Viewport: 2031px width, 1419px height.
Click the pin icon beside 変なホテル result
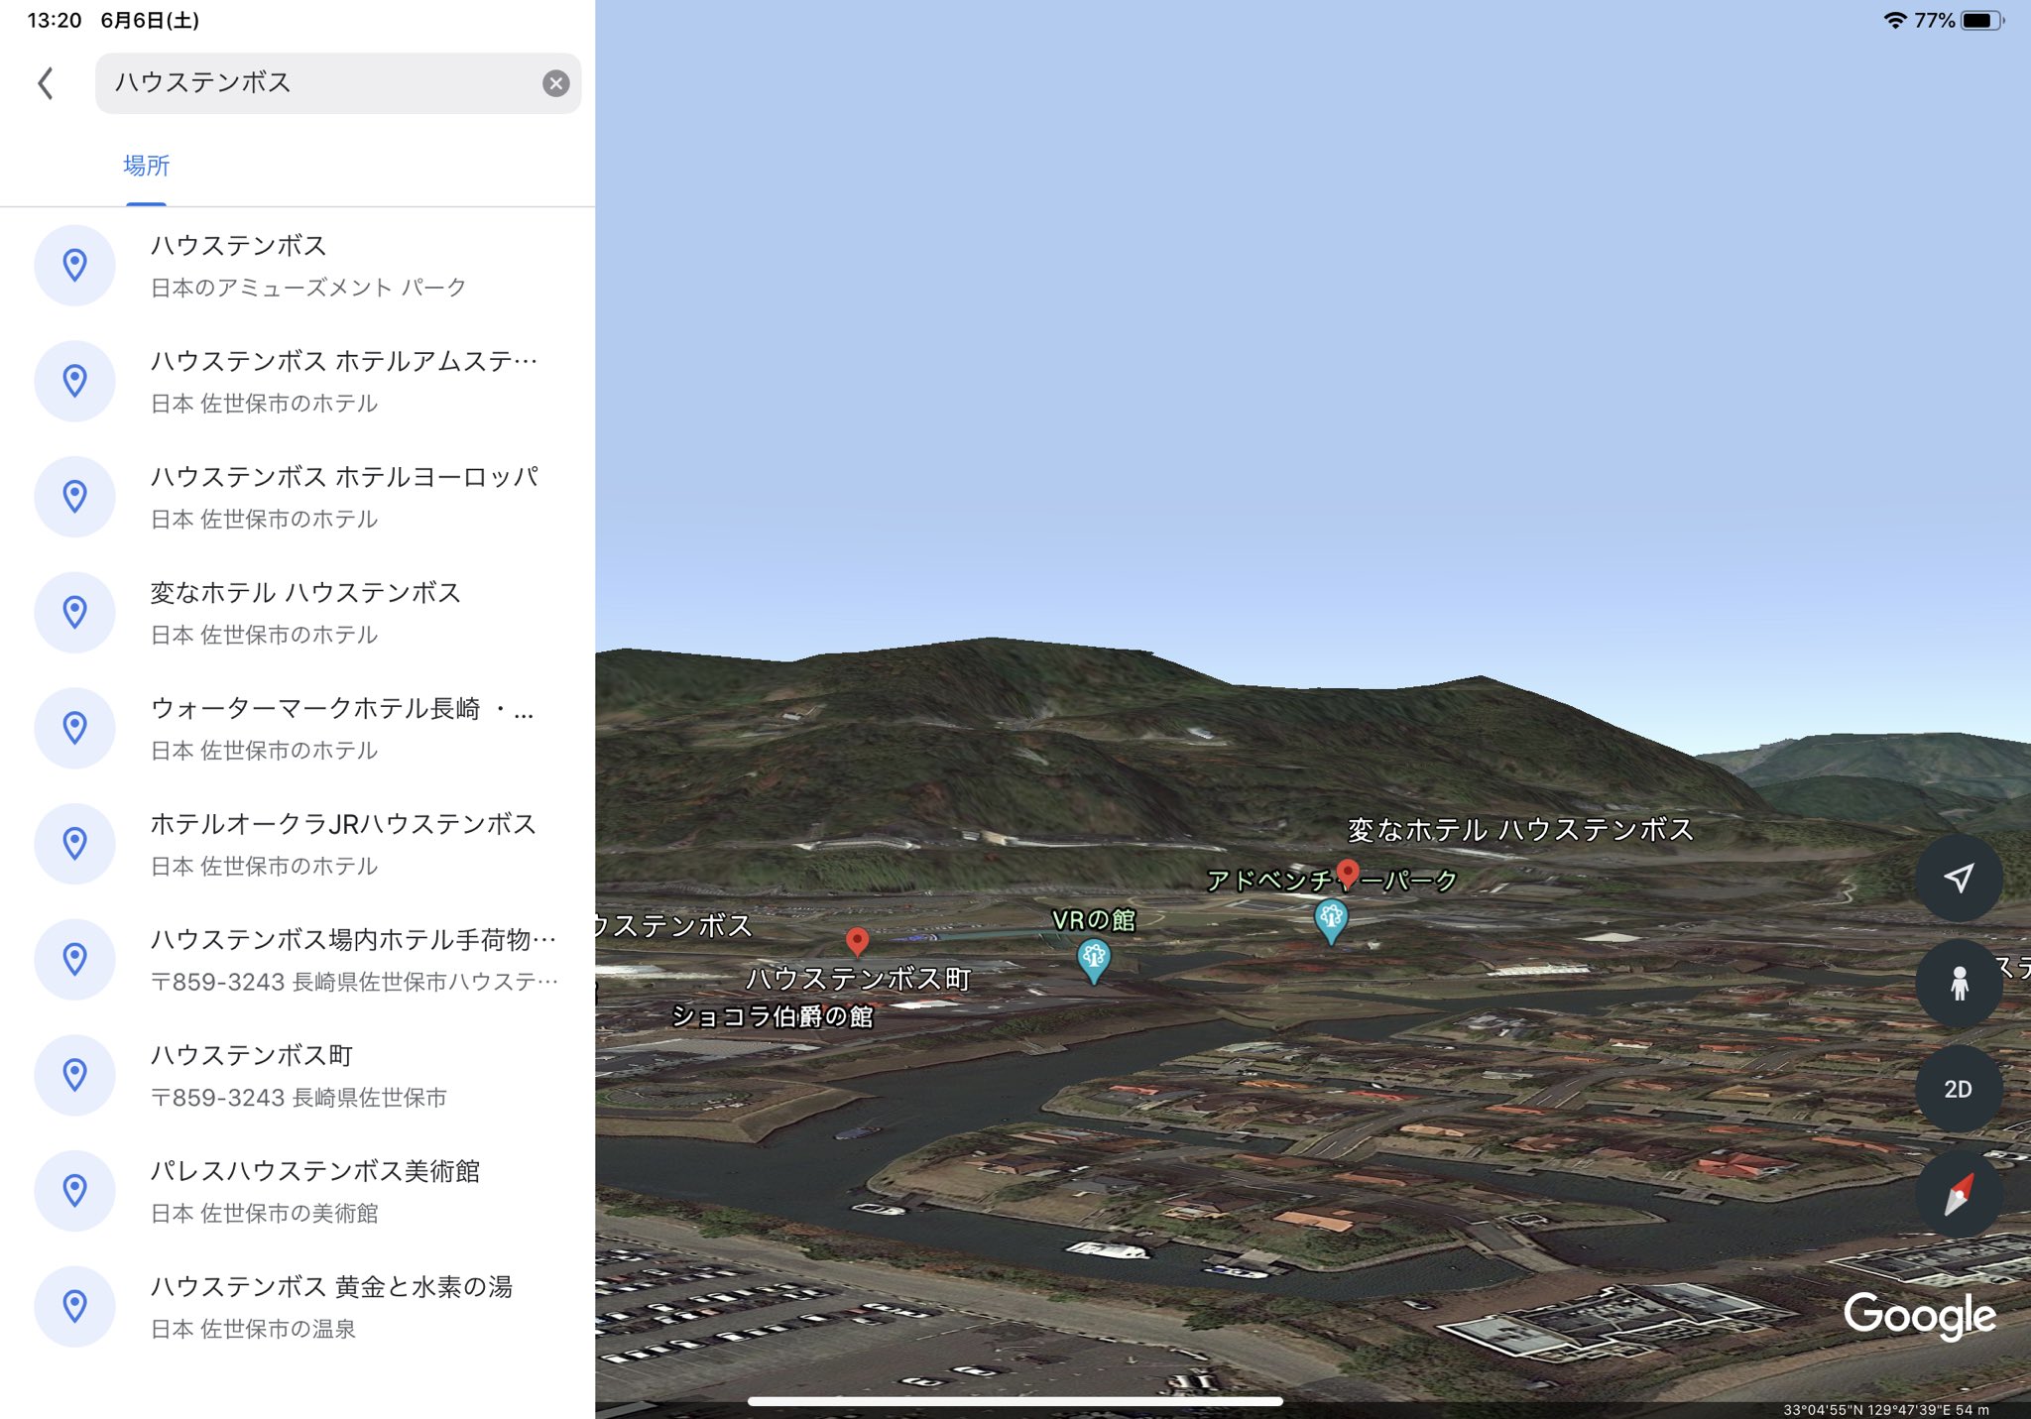pos(74,612)
